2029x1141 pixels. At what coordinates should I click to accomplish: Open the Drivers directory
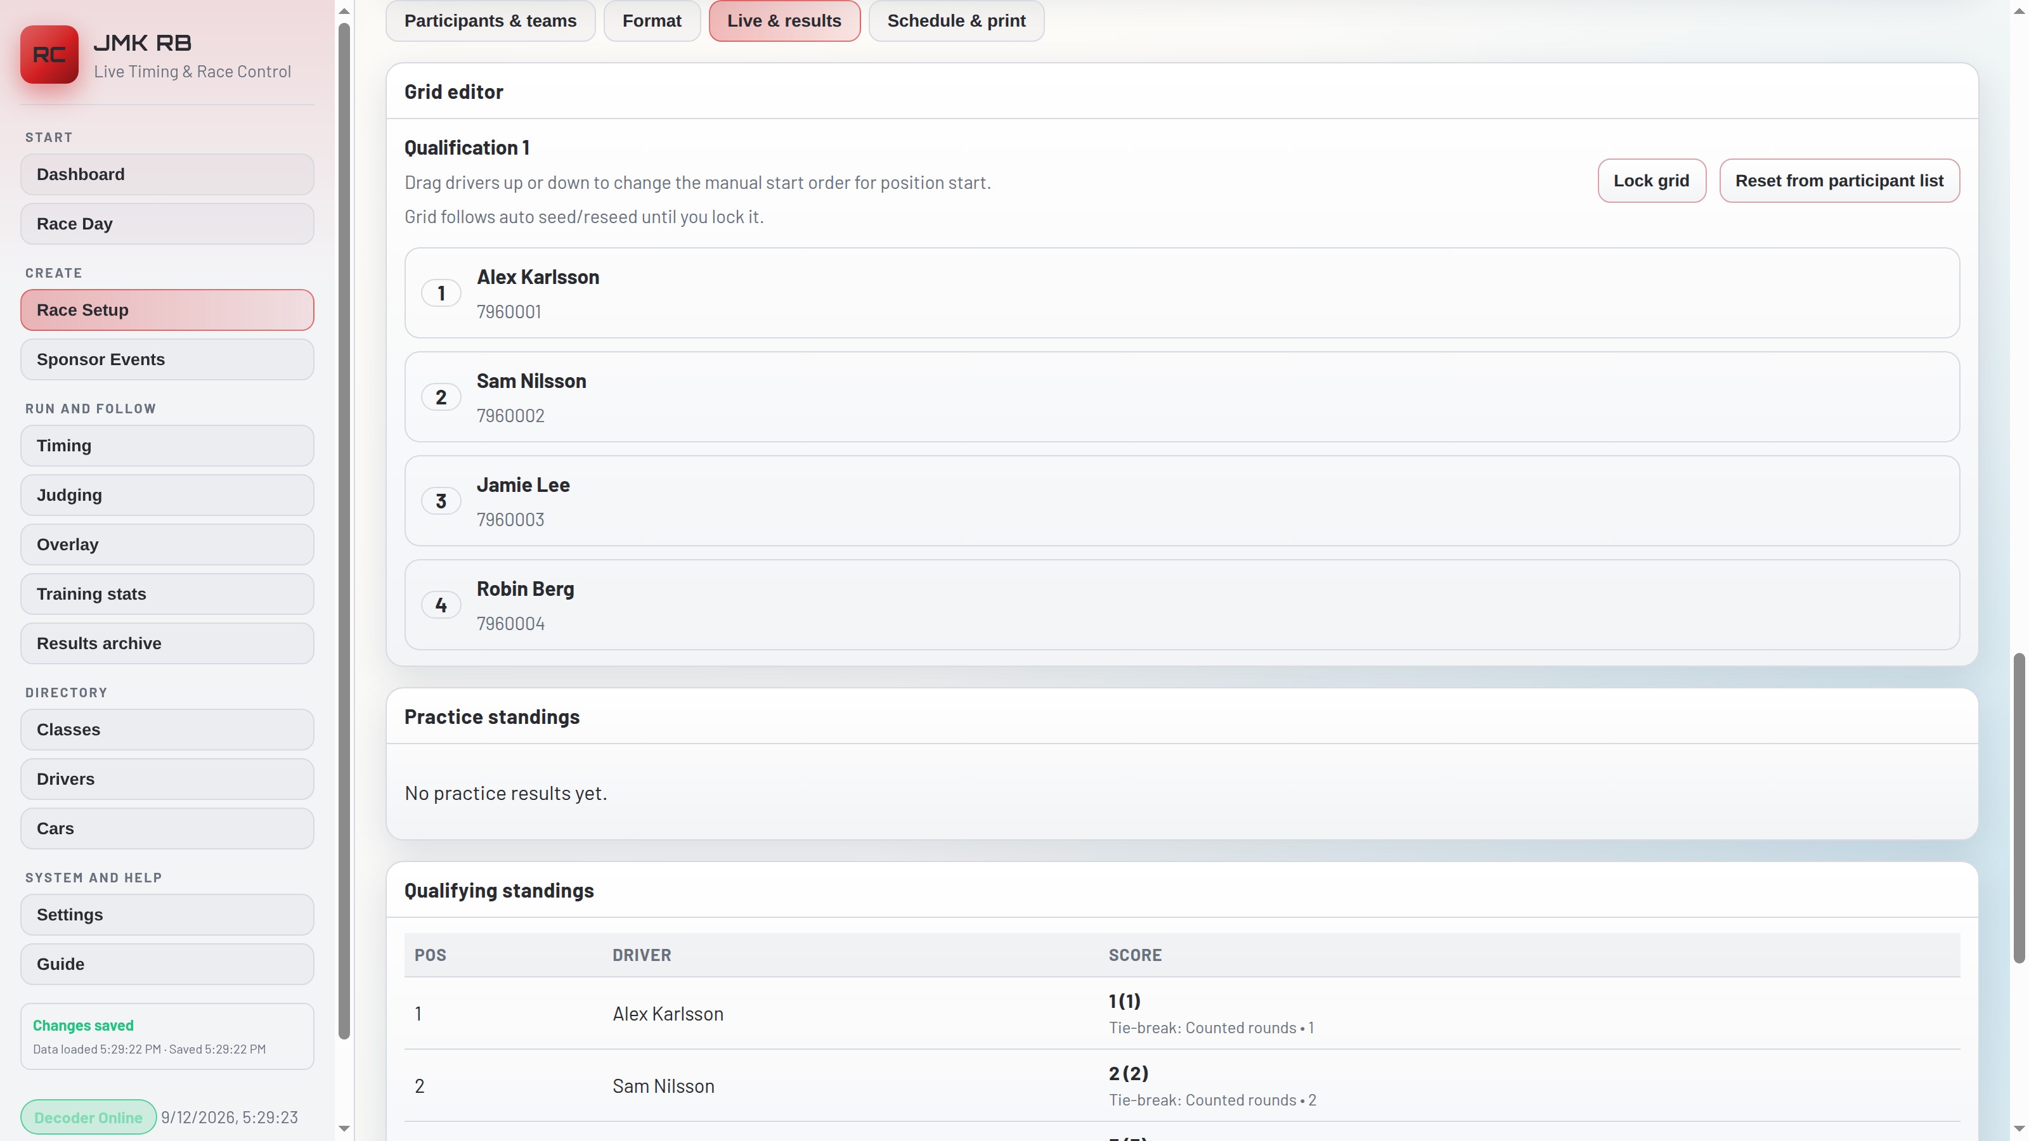[x=167, y=779]
